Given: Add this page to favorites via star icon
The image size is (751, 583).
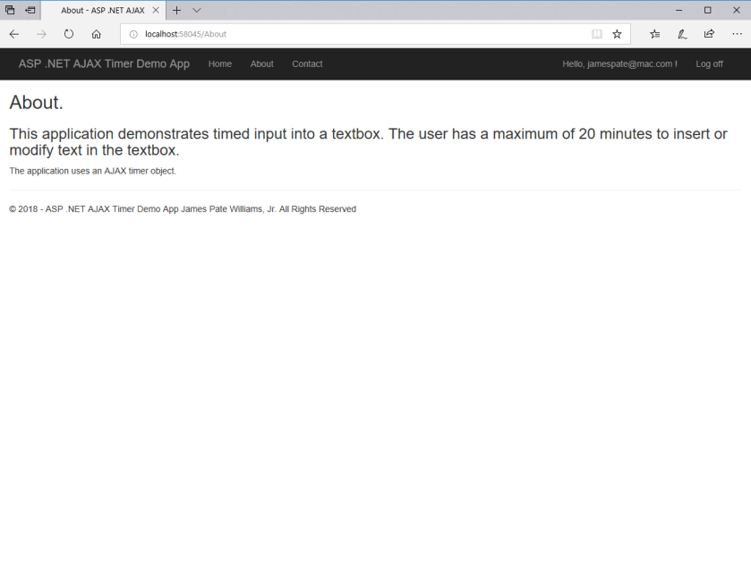Looking at the screenshot, I should (x=618, y=33).
